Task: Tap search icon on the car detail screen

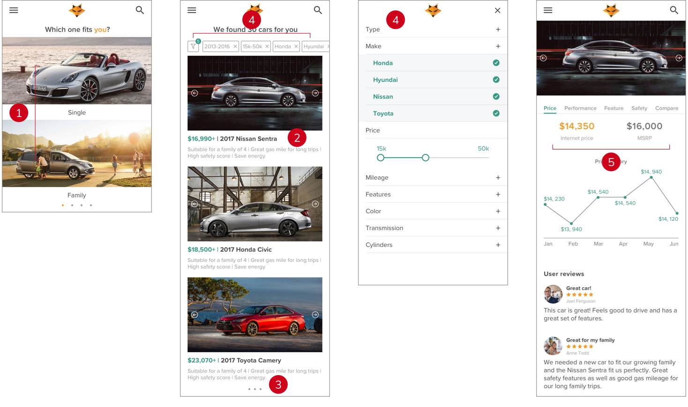Action: [x=674, y=10]
